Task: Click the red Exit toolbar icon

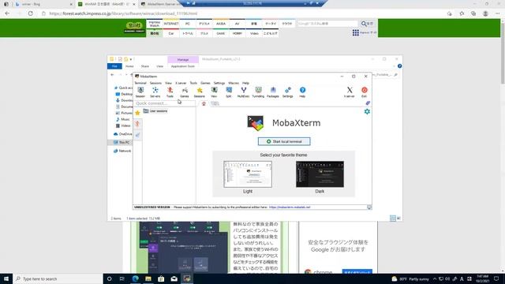Action: (365, 92)
